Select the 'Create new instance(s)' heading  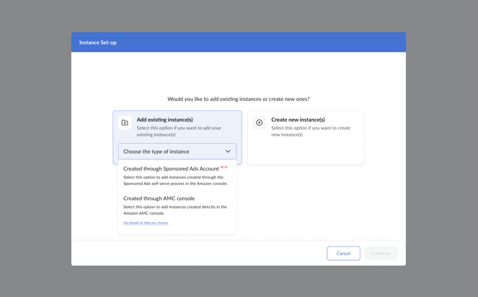pos(298,120)
